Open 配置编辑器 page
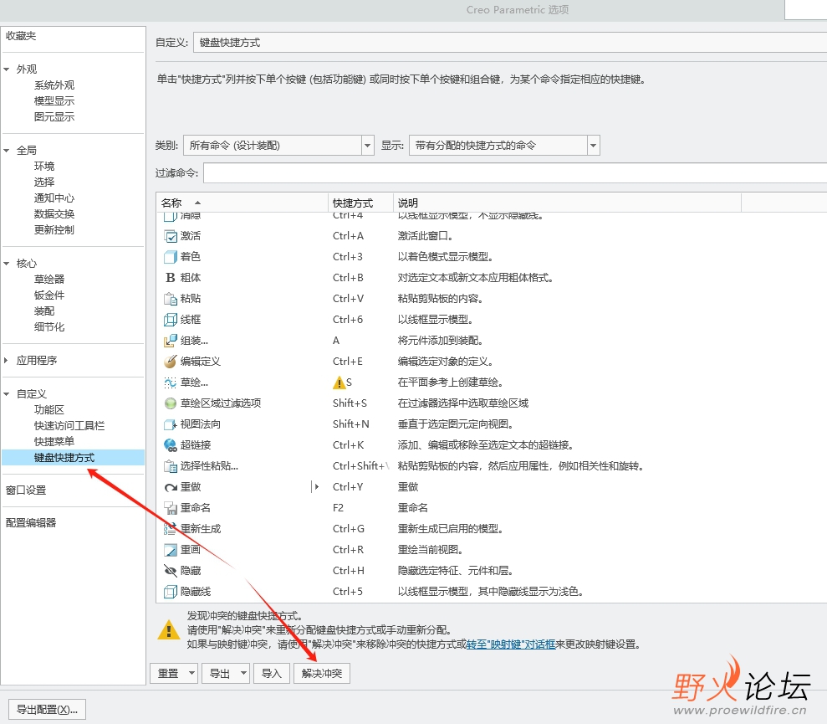Image resolution: width=827 pixels, height=724 pixels. tap(31, 523)
